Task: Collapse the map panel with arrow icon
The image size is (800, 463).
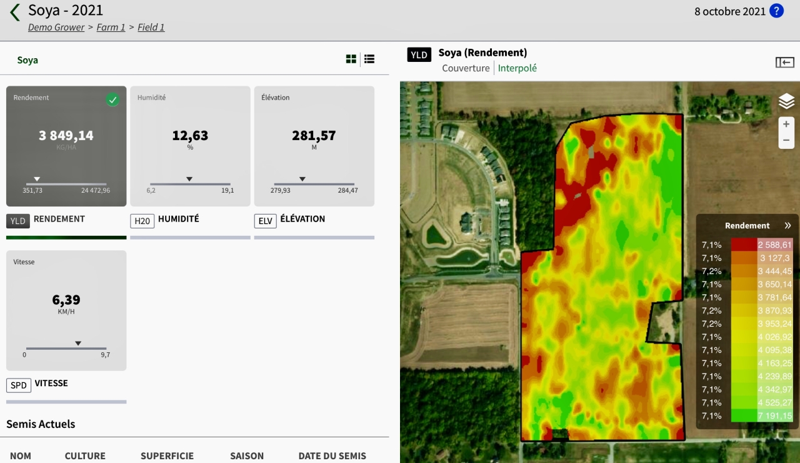Action: 785,62
